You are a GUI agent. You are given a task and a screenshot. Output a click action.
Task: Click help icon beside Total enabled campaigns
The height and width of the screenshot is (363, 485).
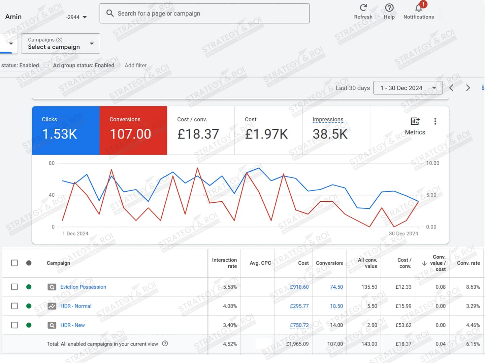point(165,344)
